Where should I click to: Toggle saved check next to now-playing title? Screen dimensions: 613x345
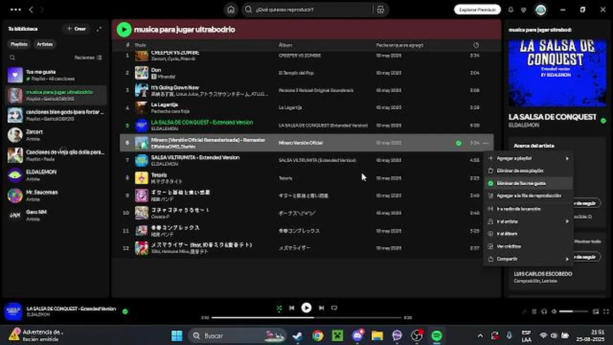[x=125, y=311]
